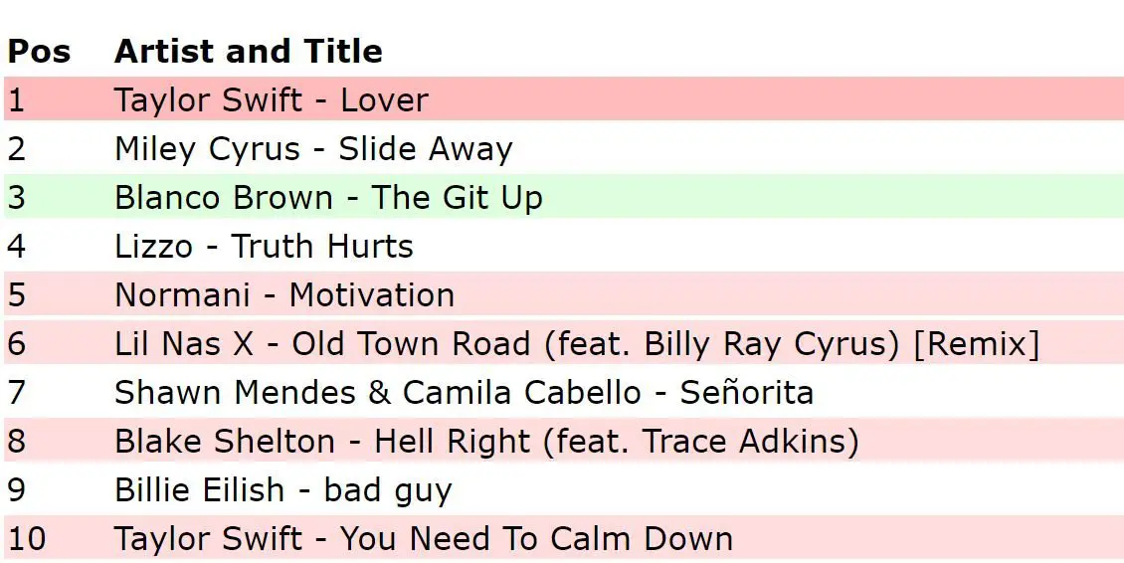Select position number 6 cell
Screen dimensions: 1124x563
point(17,344)
